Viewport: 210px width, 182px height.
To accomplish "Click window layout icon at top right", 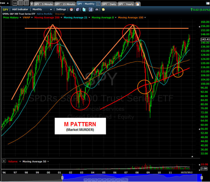I will point(208,3).
